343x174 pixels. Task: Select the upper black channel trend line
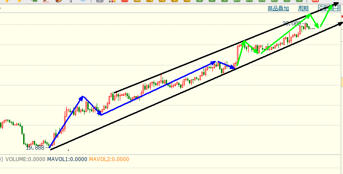coord(225,48)
